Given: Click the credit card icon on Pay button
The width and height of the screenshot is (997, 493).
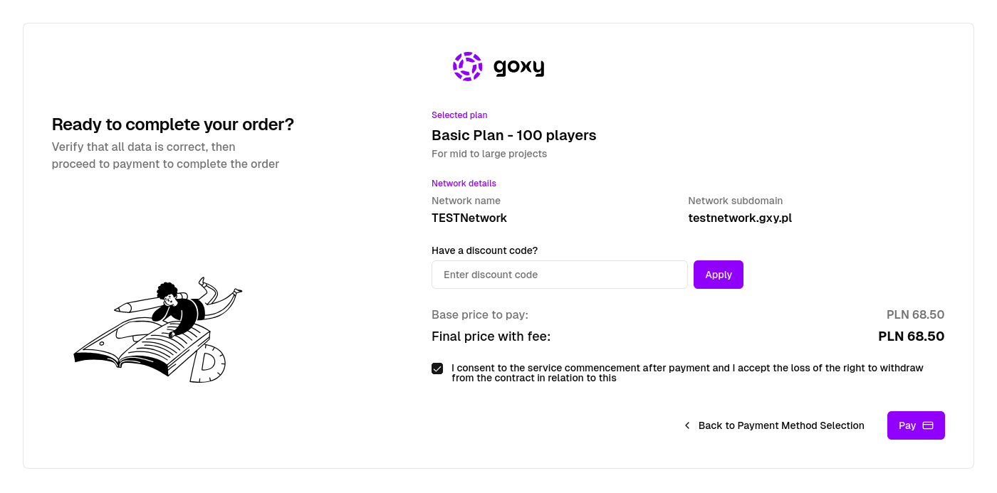Looking at the screenshot, I should (928, 425).
